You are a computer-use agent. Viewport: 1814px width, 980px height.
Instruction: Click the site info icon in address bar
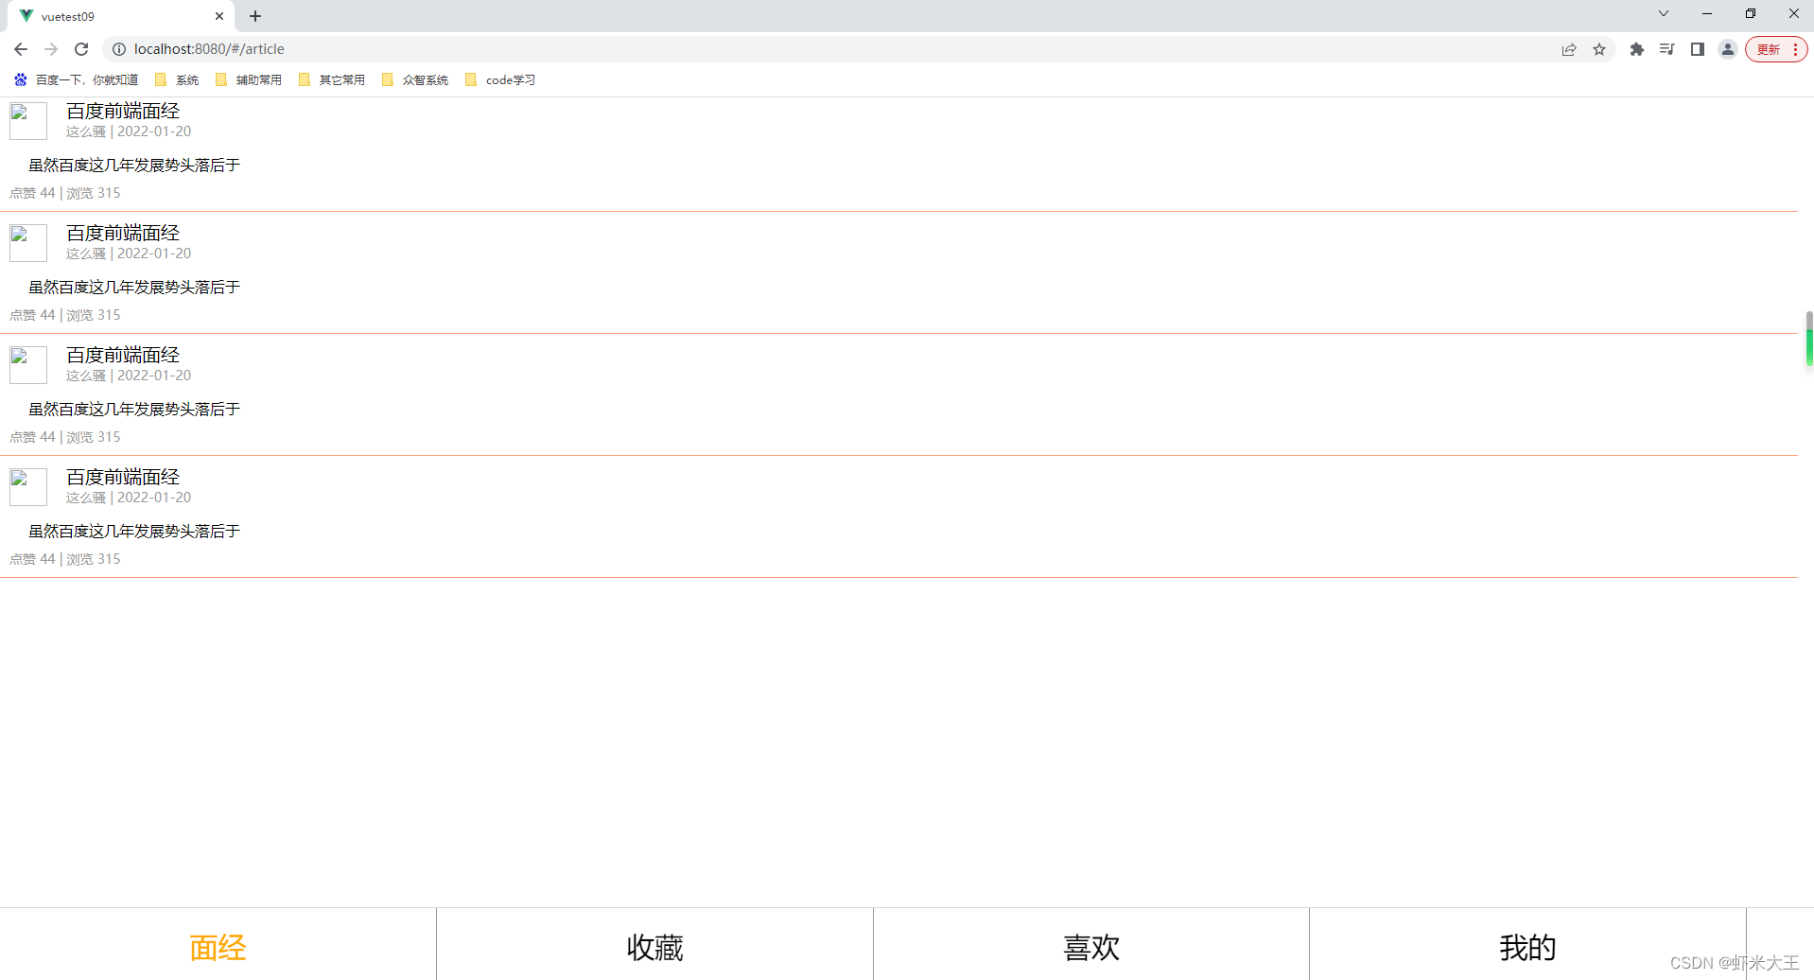[119, 49]
